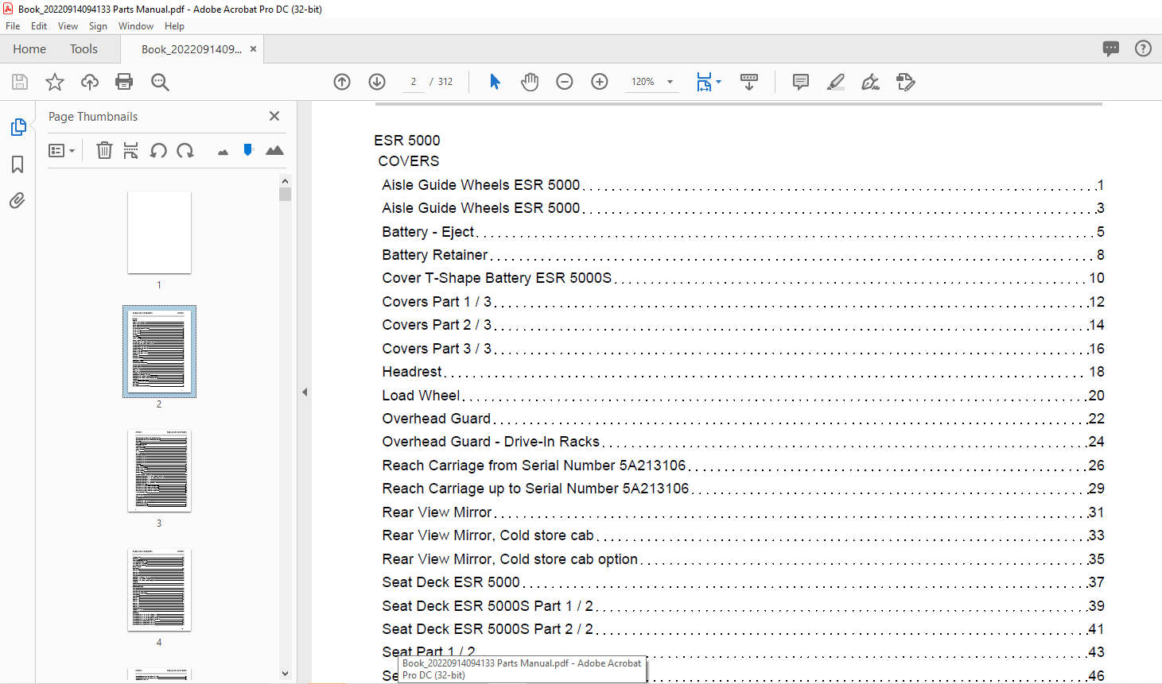Click the page number input field
This screenshot has width=1162, height=684.
coord(414,82)
